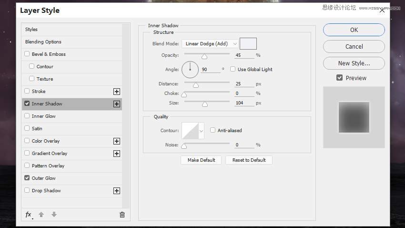This screenshot has height=228, width=405.
Task: Click the Distance slider handle
Action: point(196,85)
